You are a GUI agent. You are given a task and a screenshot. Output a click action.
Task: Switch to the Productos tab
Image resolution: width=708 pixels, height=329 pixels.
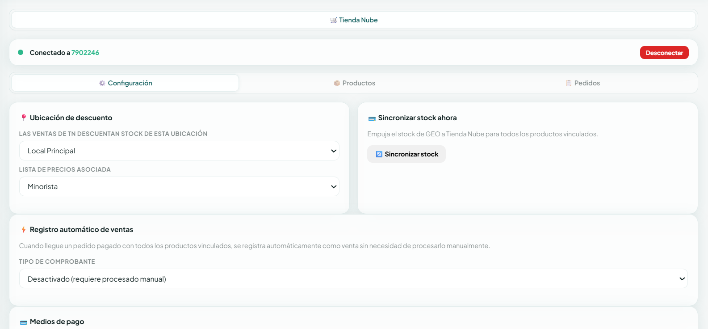(x=354, y=83)
